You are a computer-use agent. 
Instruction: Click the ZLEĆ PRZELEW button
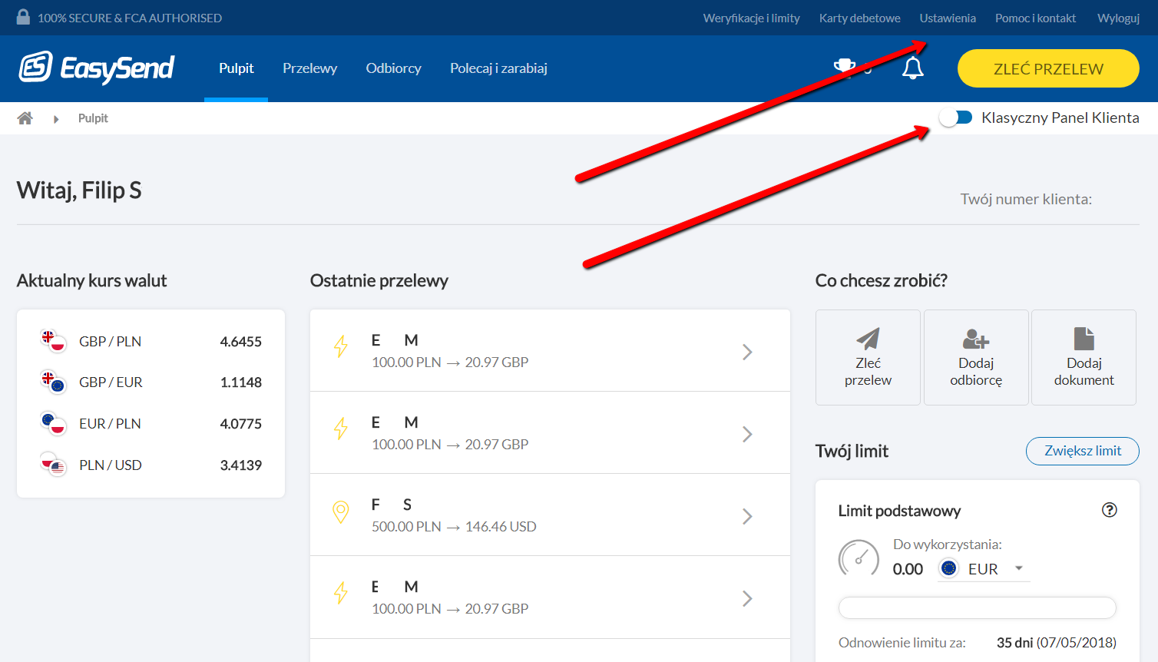pos(1047,68)
